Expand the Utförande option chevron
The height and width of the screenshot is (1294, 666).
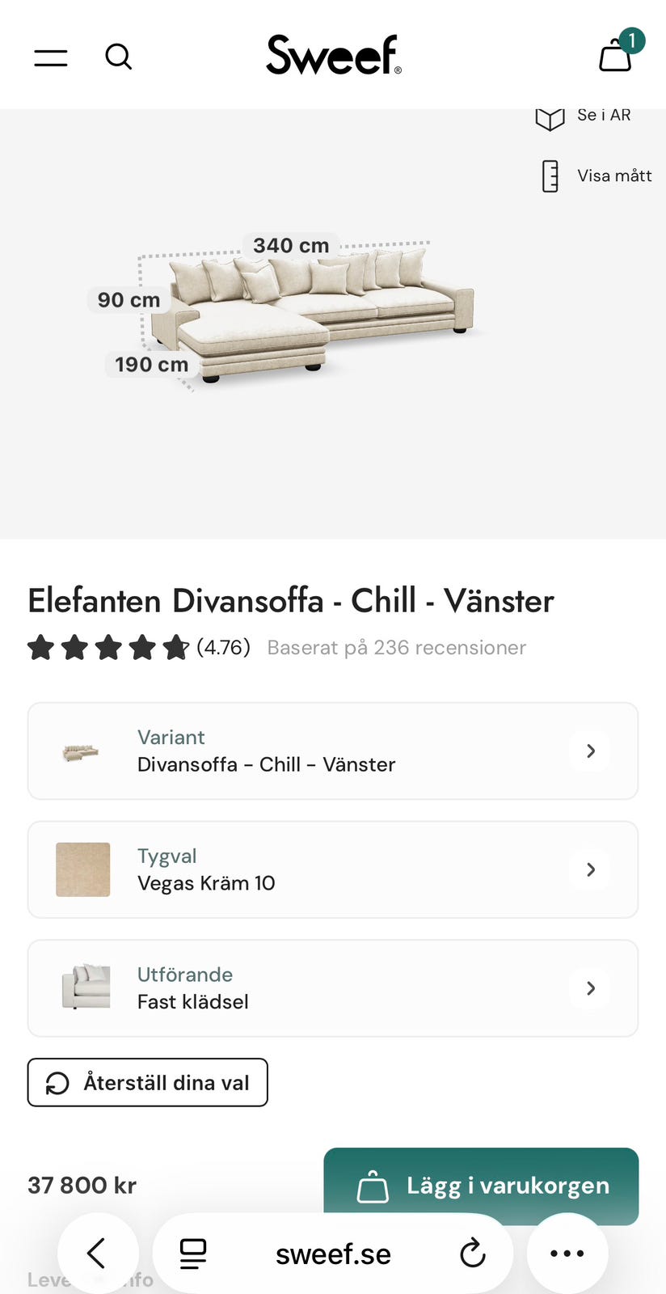[x=591, y=988]
